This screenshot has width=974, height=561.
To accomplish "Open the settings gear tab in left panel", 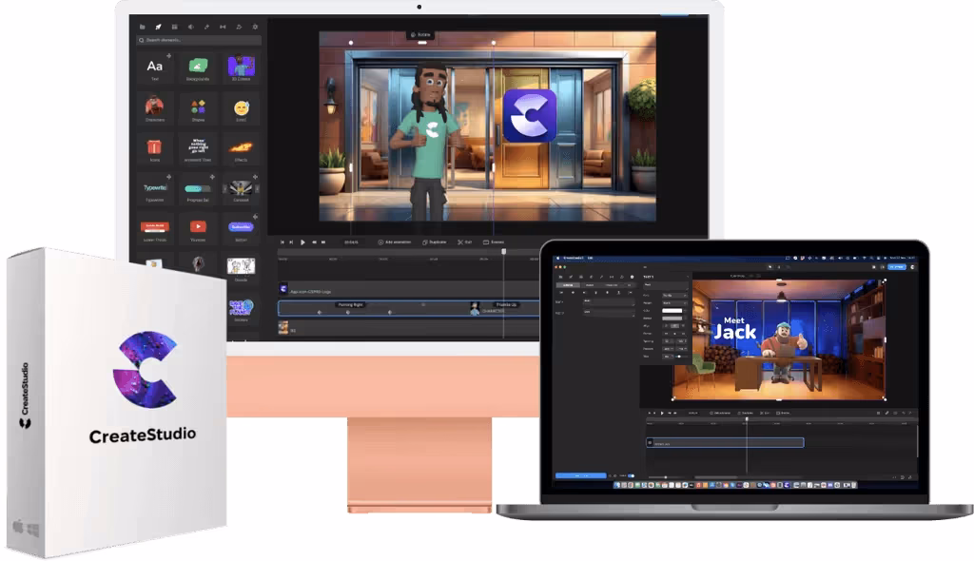I will [x=254, y=27].
